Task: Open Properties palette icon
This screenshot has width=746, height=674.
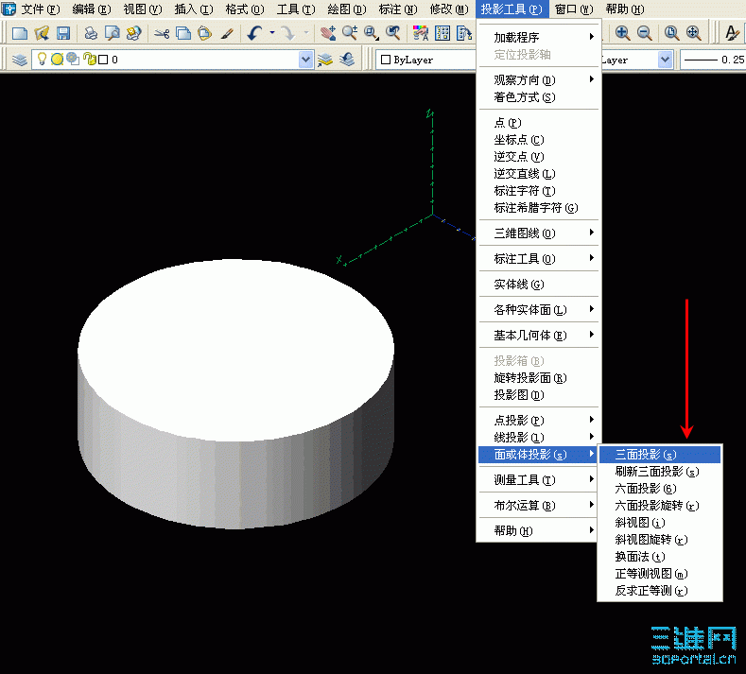Action: pos(421,33)
